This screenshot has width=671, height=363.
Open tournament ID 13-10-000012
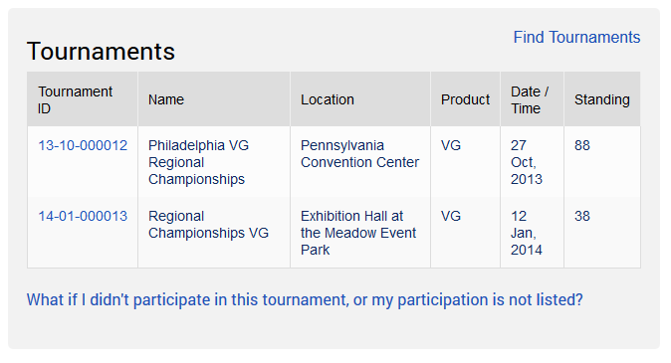pyautogui.click(x=83, y=145)
